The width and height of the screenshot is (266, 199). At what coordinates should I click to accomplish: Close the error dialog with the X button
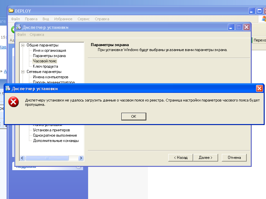pos(259,88)
